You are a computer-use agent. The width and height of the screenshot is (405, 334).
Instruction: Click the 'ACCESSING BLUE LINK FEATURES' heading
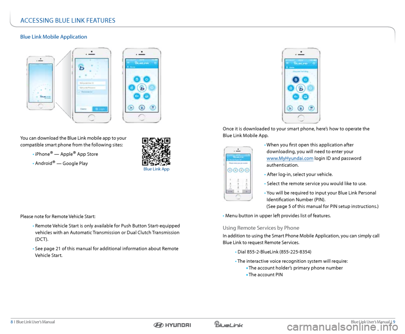pyautogui.click(x=67, y=20)
